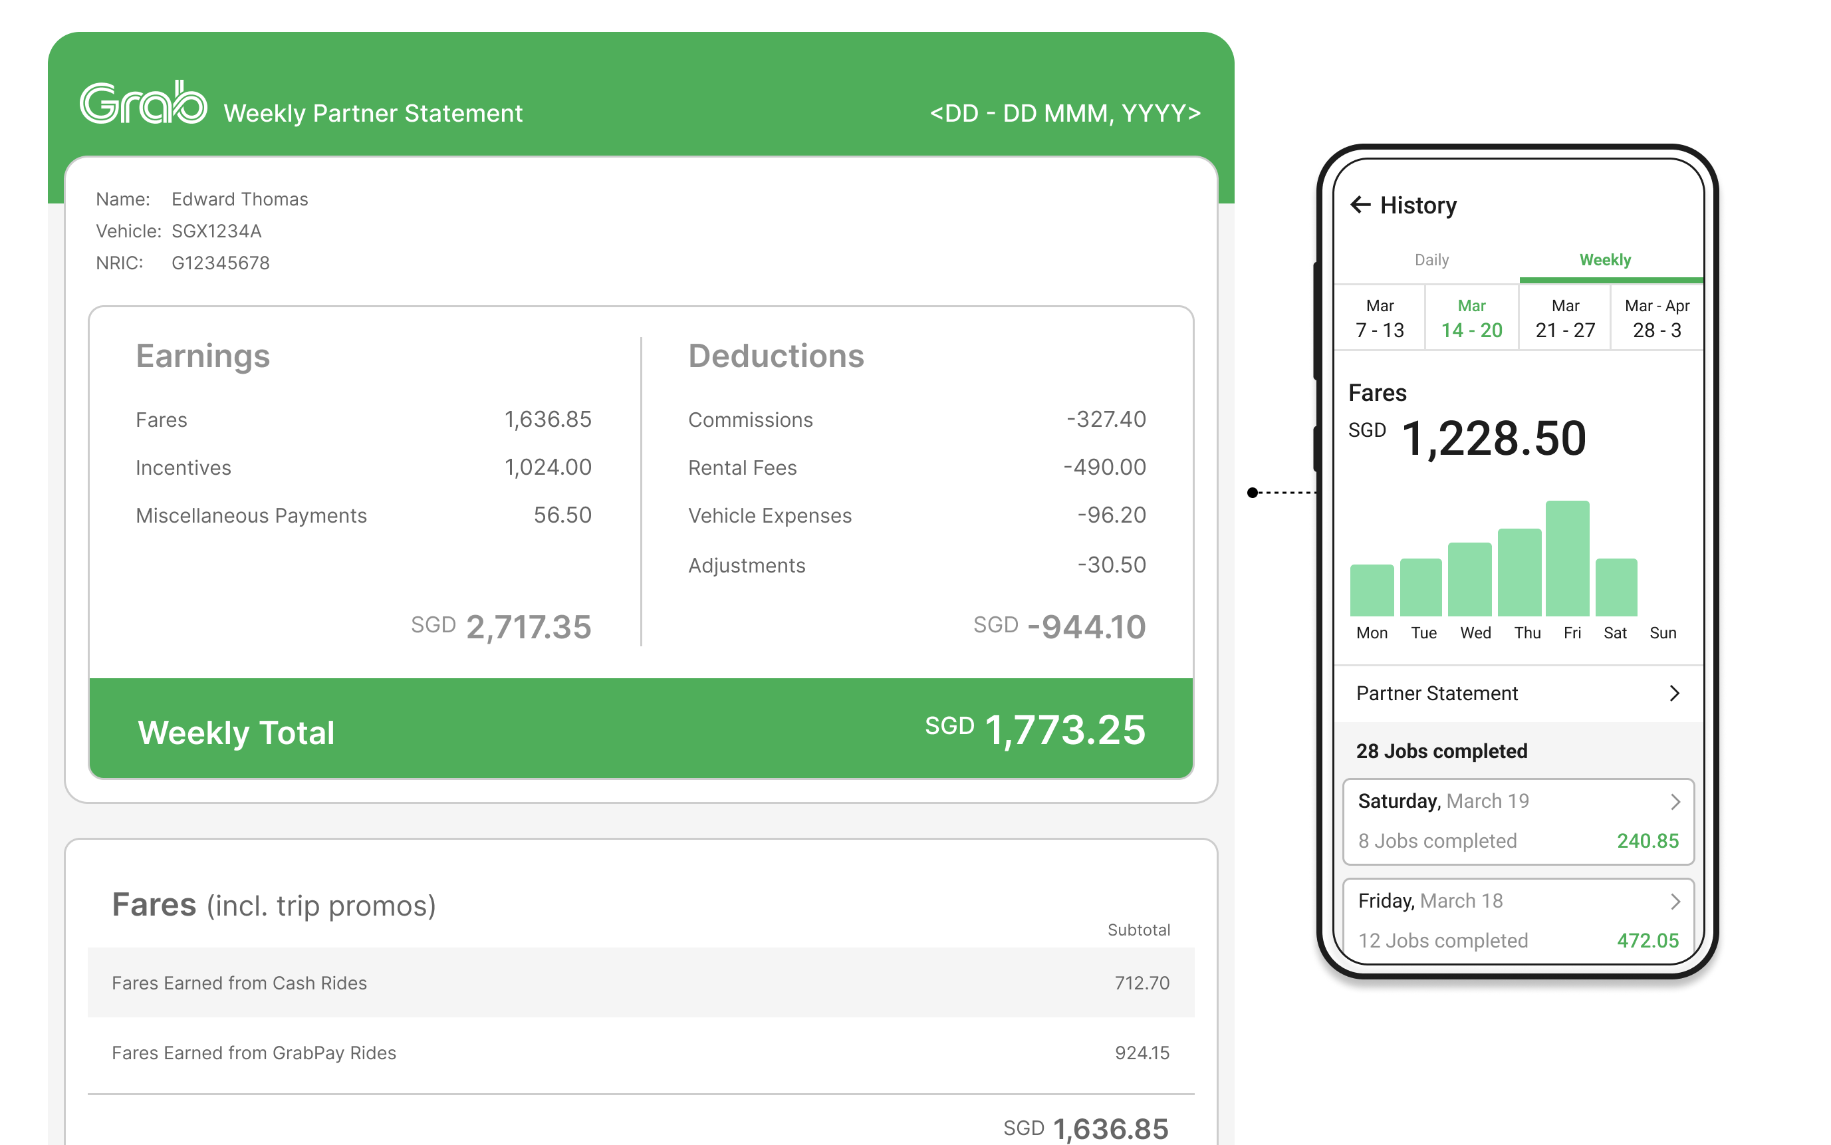Click the '28 Jobs completed' heading
This screenshot has width=1831, height=1145.
tap(1442, 751)
